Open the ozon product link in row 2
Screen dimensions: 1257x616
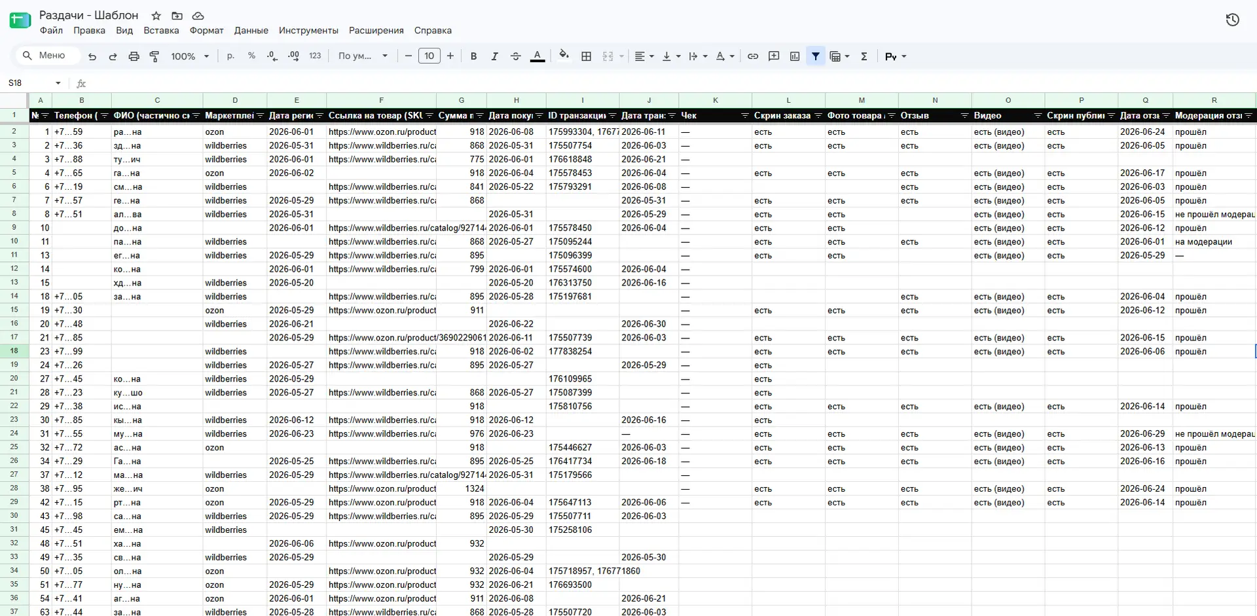coord(382,132)
